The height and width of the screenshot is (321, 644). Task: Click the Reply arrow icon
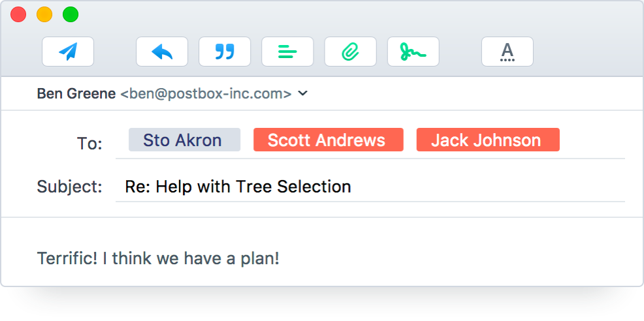point(162,52)
